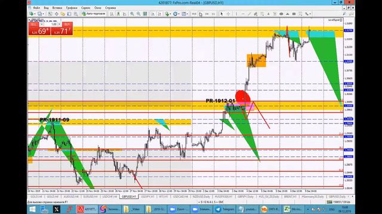Open the Графики menu
The height and width of the screenshot is (214, 382).
(x=72, y=8)
